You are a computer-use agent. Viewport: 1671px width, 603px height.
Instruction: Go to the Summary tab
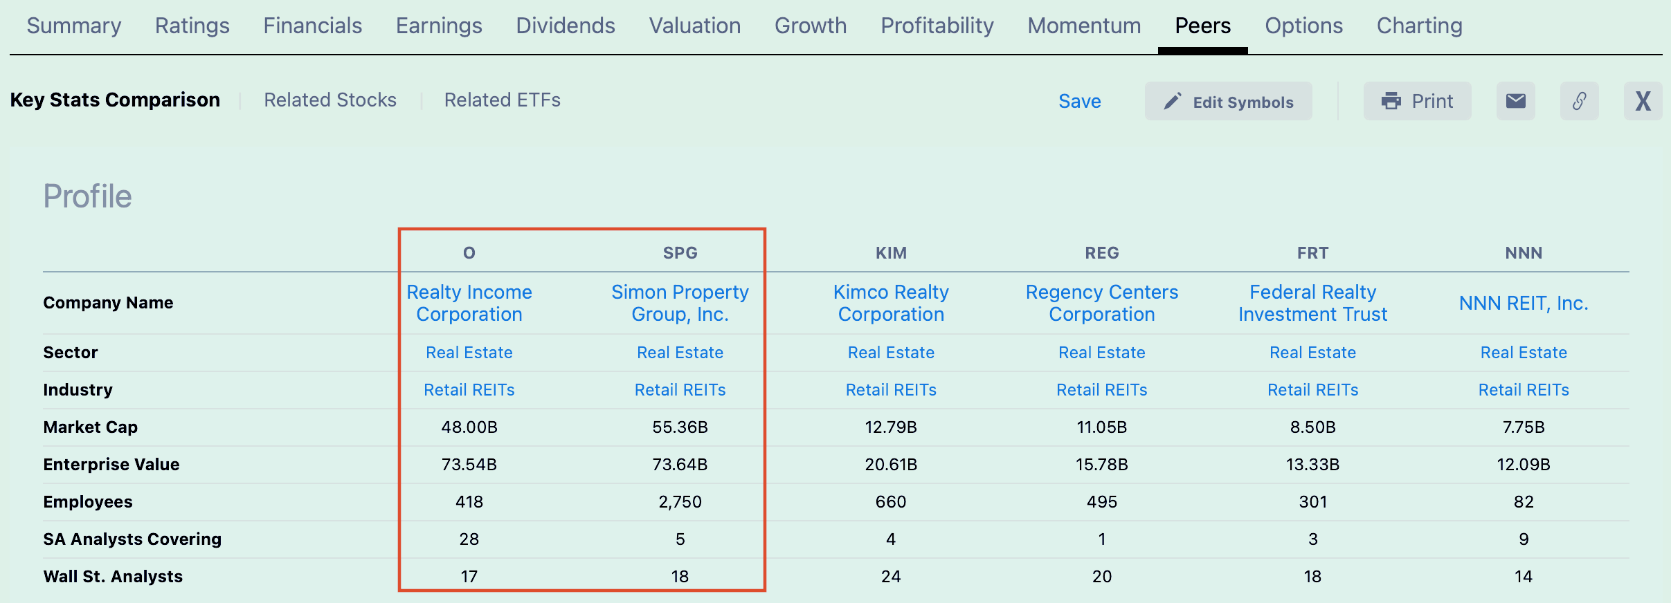click(x=74, y=26)
